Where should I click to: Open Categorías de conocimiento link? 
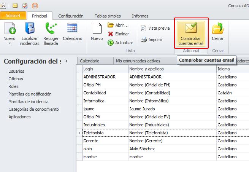point(33,109)
